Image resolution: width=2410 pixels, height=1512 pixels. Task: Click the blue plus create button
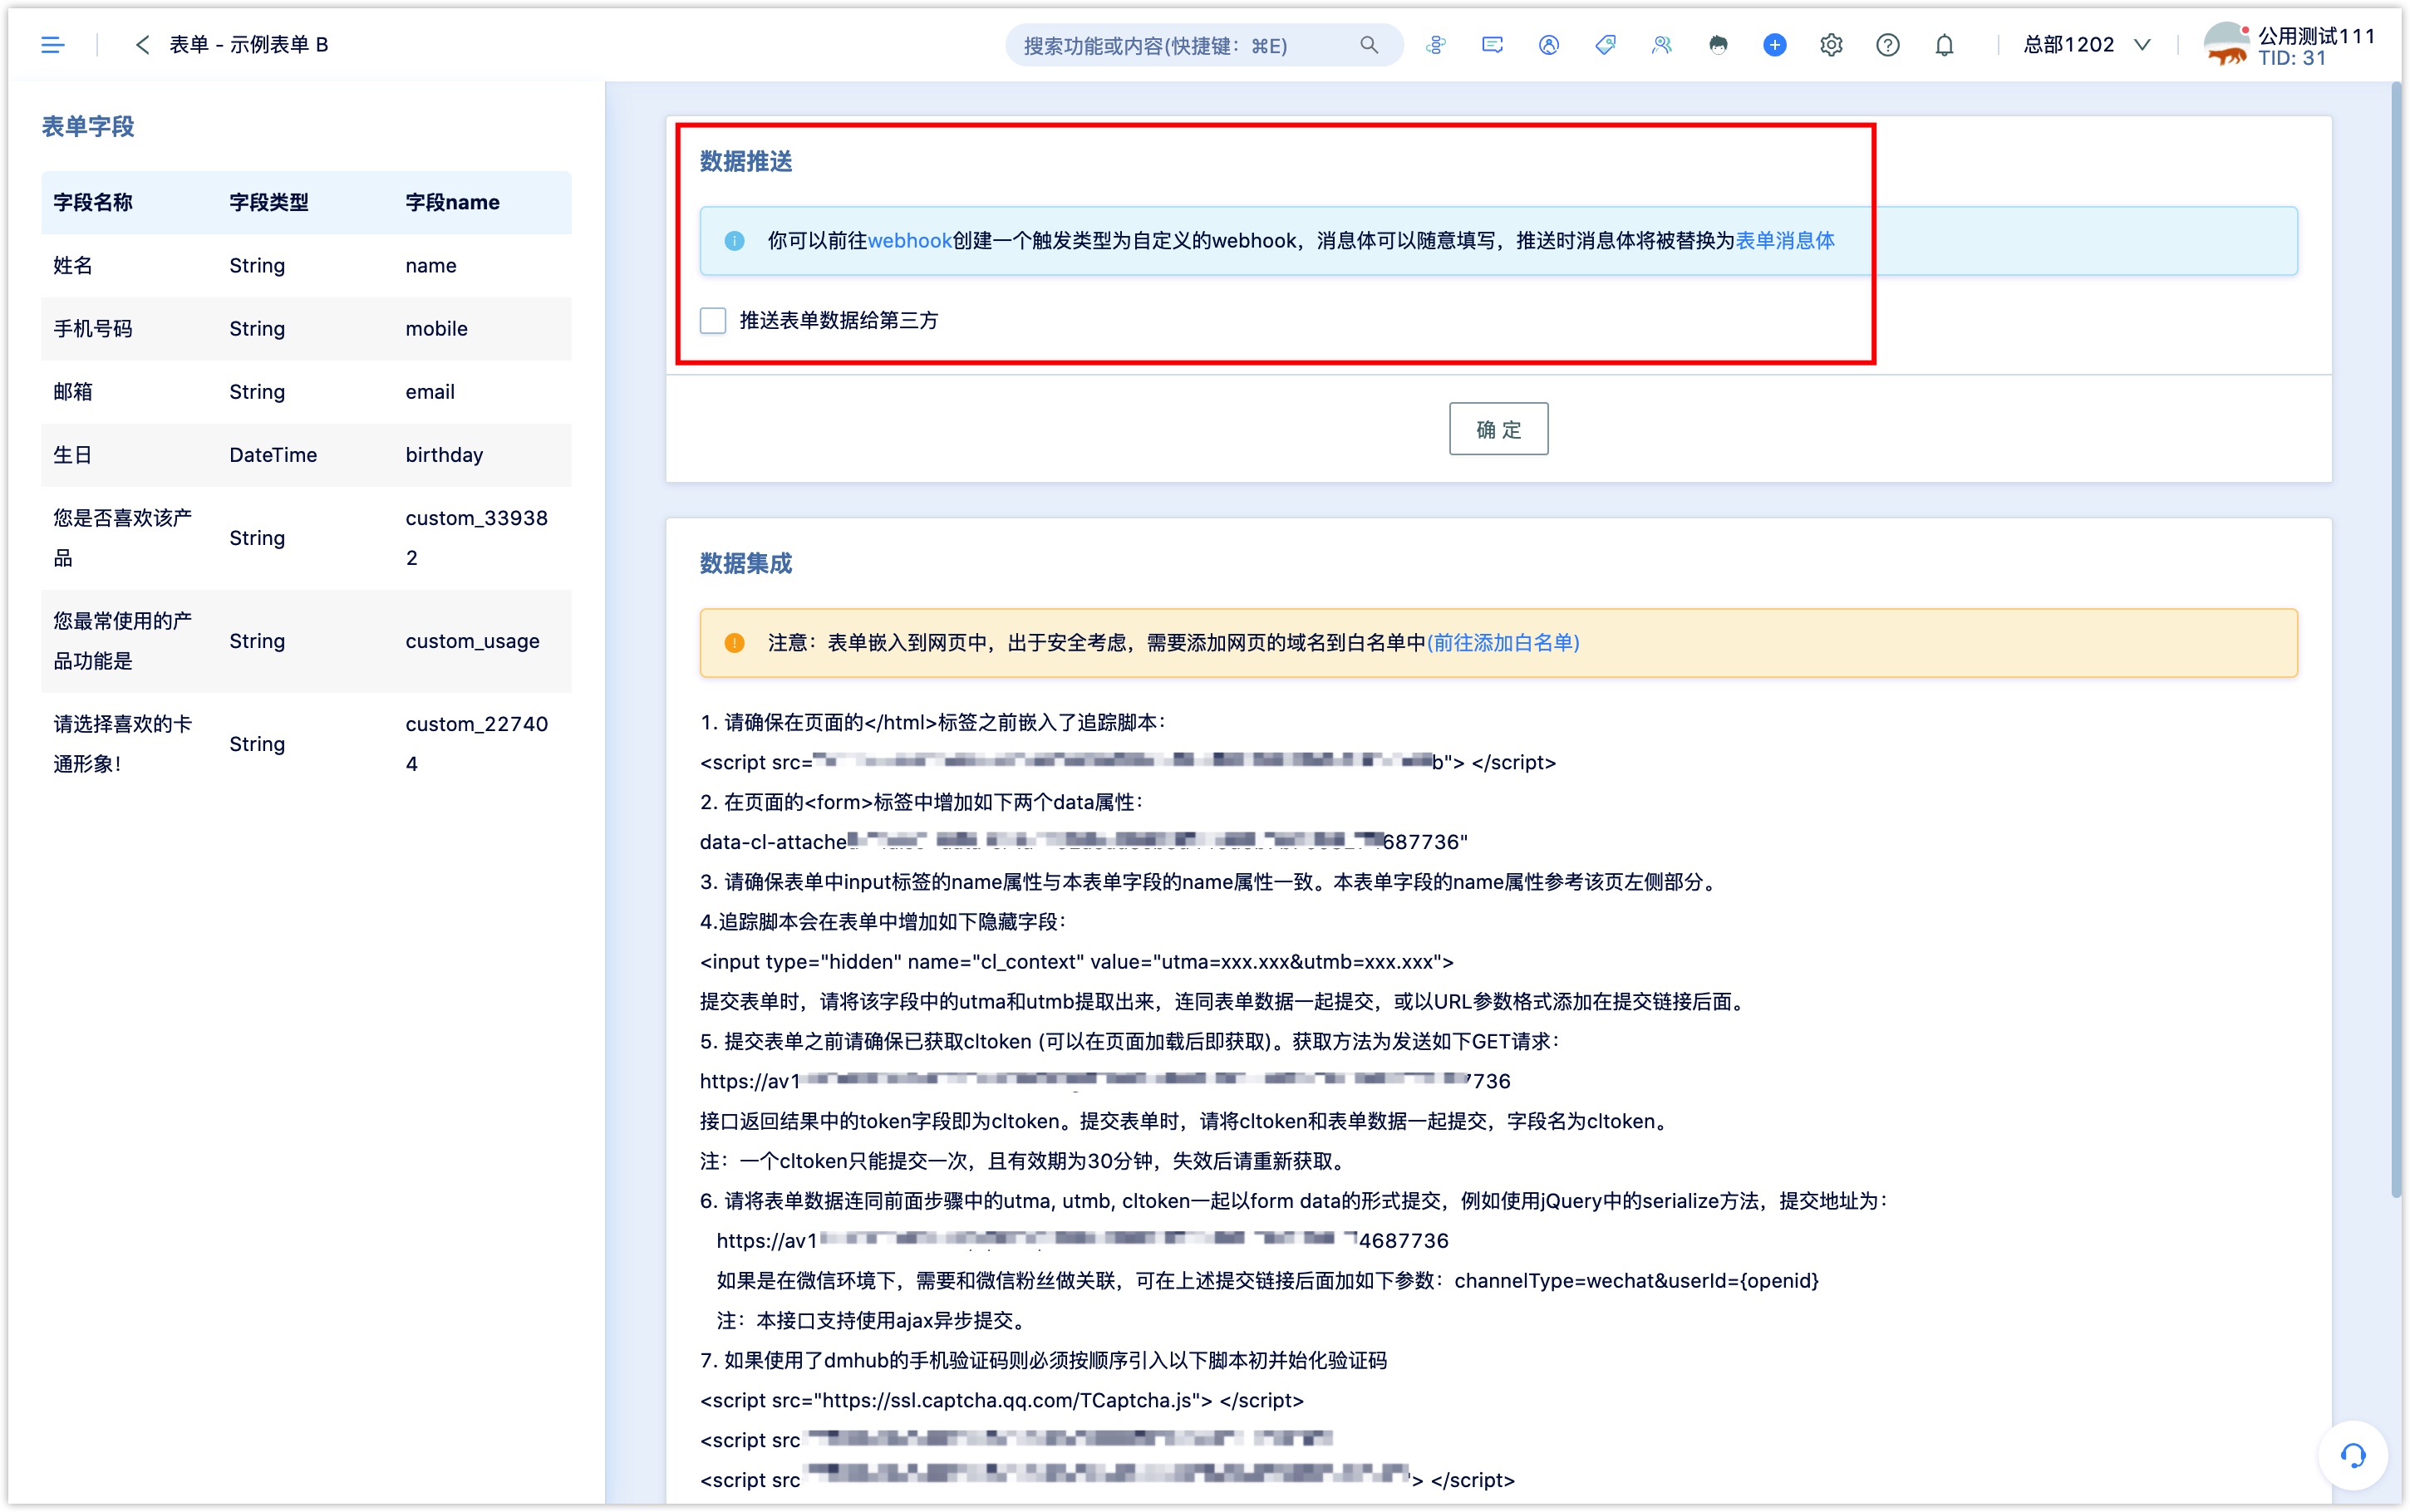[1775, 45]
